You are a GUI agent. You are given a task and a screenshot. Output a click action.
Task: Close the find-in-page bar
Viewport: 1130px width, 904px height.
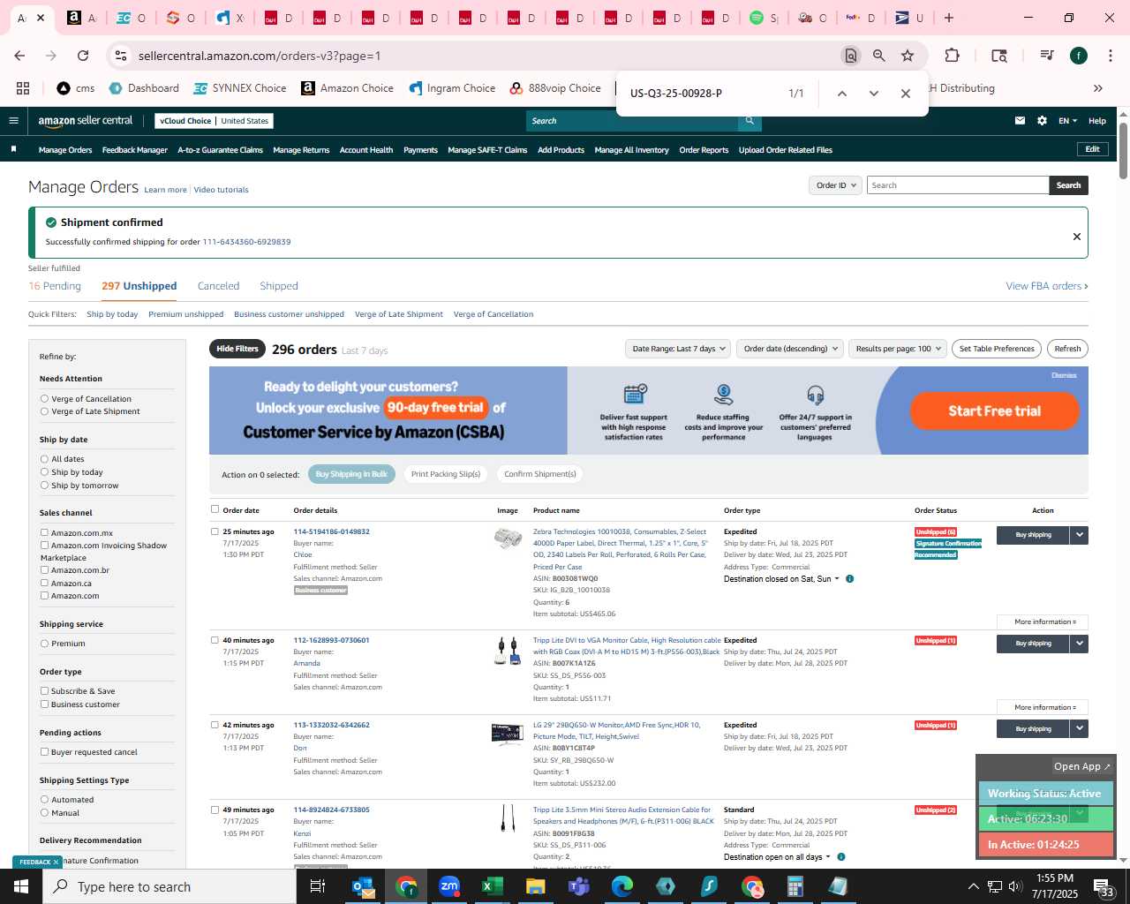coord(906,94)
